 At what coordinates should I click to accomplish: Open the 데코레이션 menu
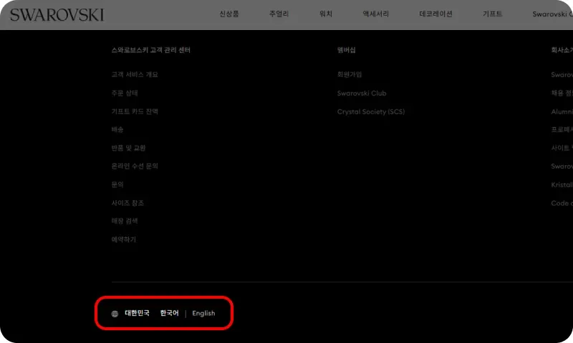[x=435, y=14]
